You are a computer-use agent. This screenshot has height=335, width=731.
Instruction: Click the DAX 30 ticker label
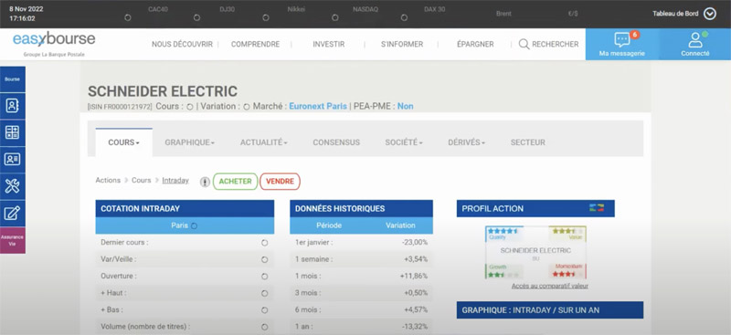(435, 9)
